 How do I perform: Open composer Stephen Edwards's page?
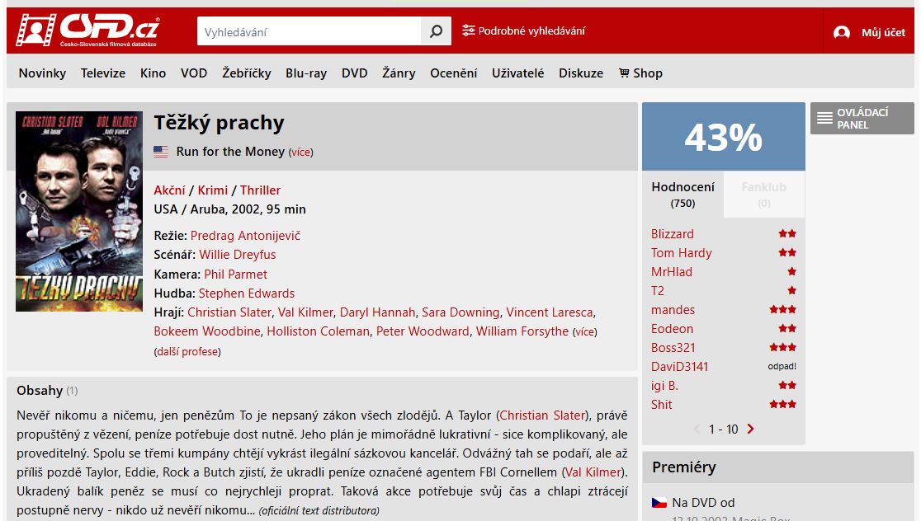(247, 293)
